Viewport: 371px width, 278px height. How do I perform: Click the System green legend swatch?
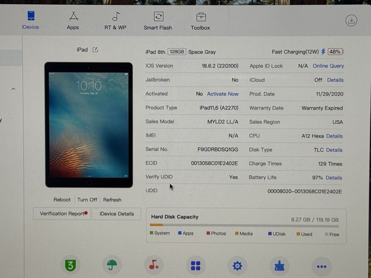[x=152, y=233]
